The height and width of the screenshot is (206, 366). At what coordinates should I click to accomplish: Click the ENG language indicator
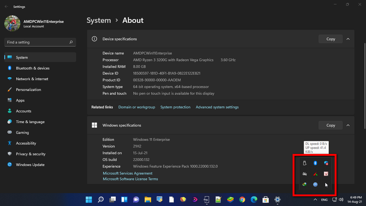pyautogui.click(x=324, y=200)
